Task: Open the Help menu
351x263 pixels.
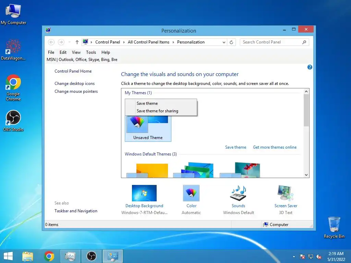Action: 106,52
